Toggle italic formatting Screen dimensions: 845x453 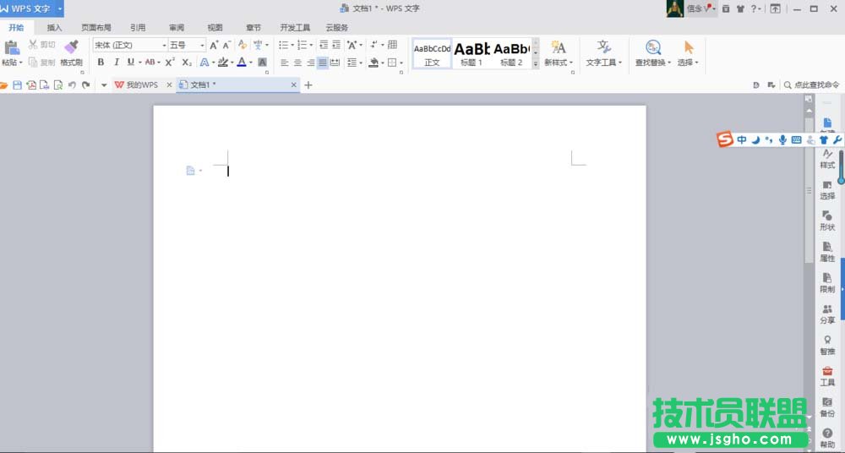tap(116, 63)
